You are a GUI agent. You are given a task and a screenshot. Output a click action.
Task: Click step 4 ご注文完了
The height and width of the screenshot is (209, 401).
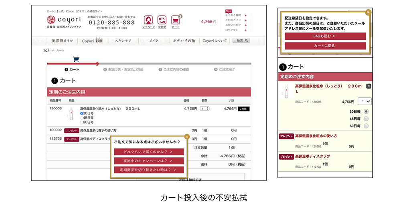pos(225,70)
